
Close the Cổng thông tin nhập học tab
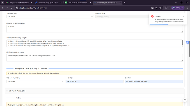(120, 2)
